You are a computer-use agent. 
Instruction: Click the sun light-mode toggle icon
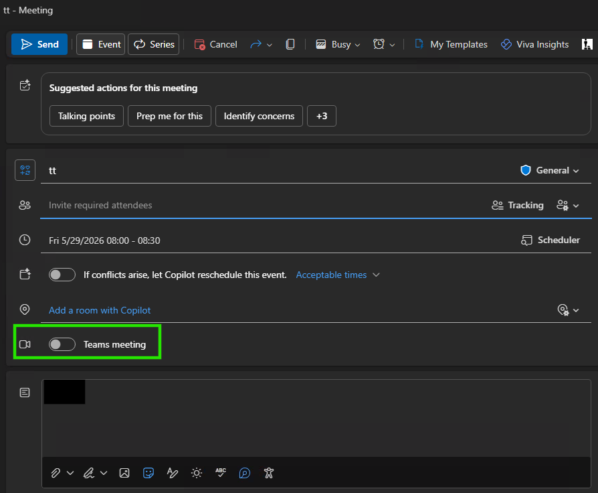point(197,473)
